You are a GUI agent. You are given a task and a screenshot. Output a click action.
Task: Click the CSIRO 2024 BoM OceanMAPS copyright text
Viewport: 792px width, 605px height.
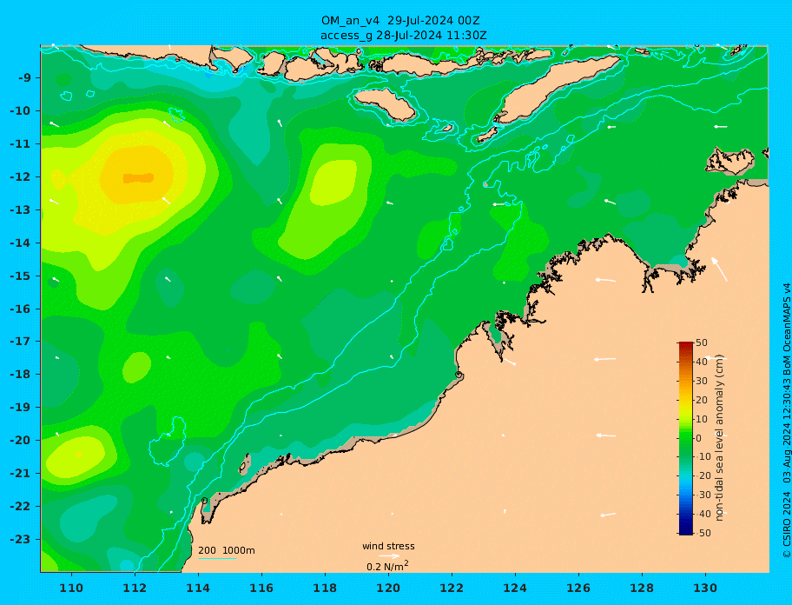click(x=786, y=421)
